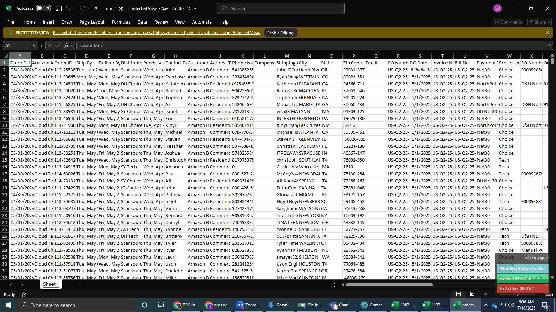Click the Select All corner triangle
Viewport: 556px width, 312px height.
click(6, 56)
